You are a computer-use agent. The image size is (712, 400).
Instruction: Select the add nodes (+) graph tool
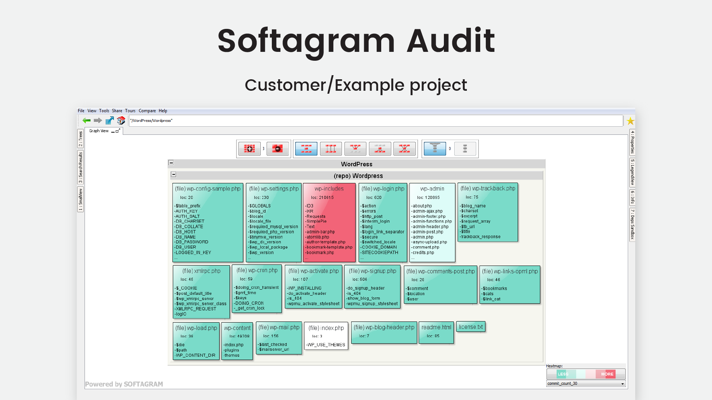click(x=249, y=149)
